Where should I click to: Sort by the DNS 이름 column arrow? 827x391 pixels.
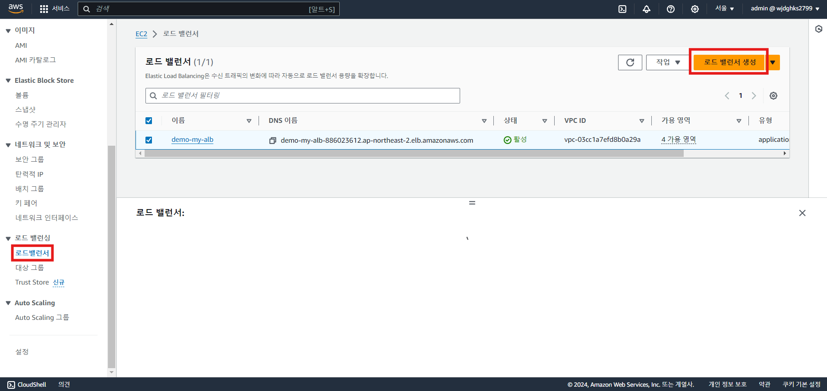click(484, 121)
